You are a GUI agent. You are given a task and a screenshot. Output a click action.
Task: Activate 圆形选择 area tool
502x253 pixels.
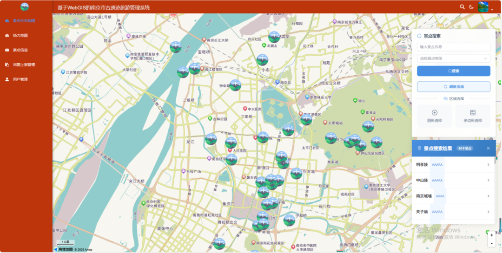click(x=435, y=116)
